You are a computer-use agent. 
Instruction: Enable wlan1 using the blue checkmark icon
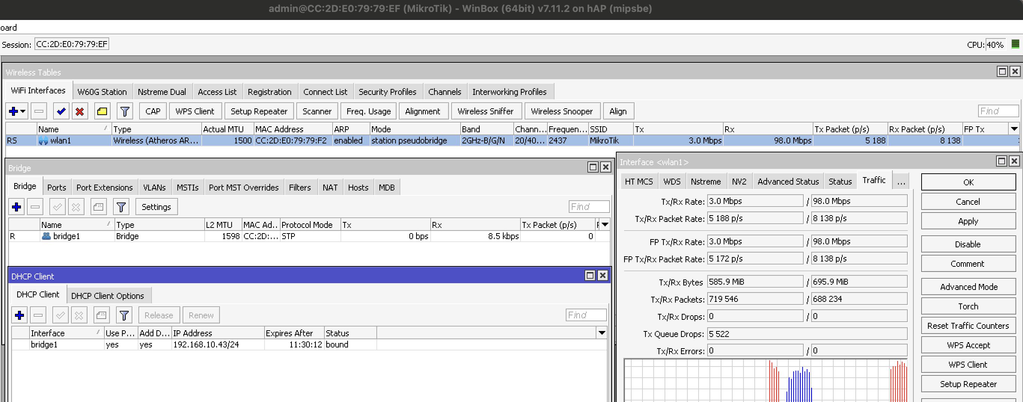tap(61, 111)
